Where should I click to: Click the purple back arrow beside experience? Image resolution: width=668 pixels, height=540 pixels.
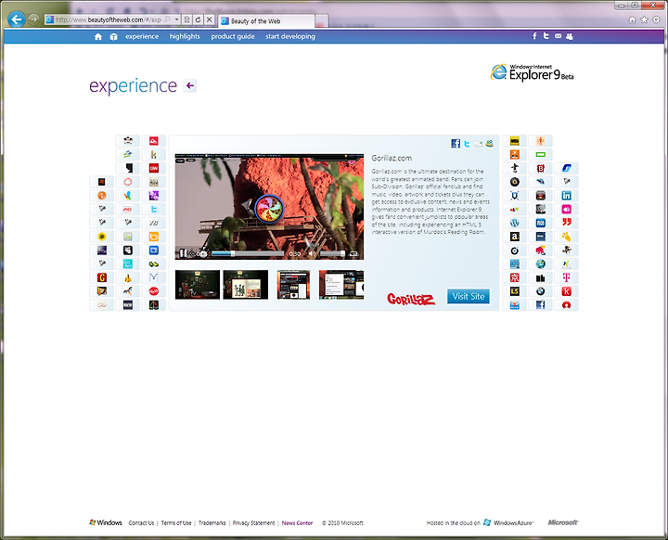[190, 85]
